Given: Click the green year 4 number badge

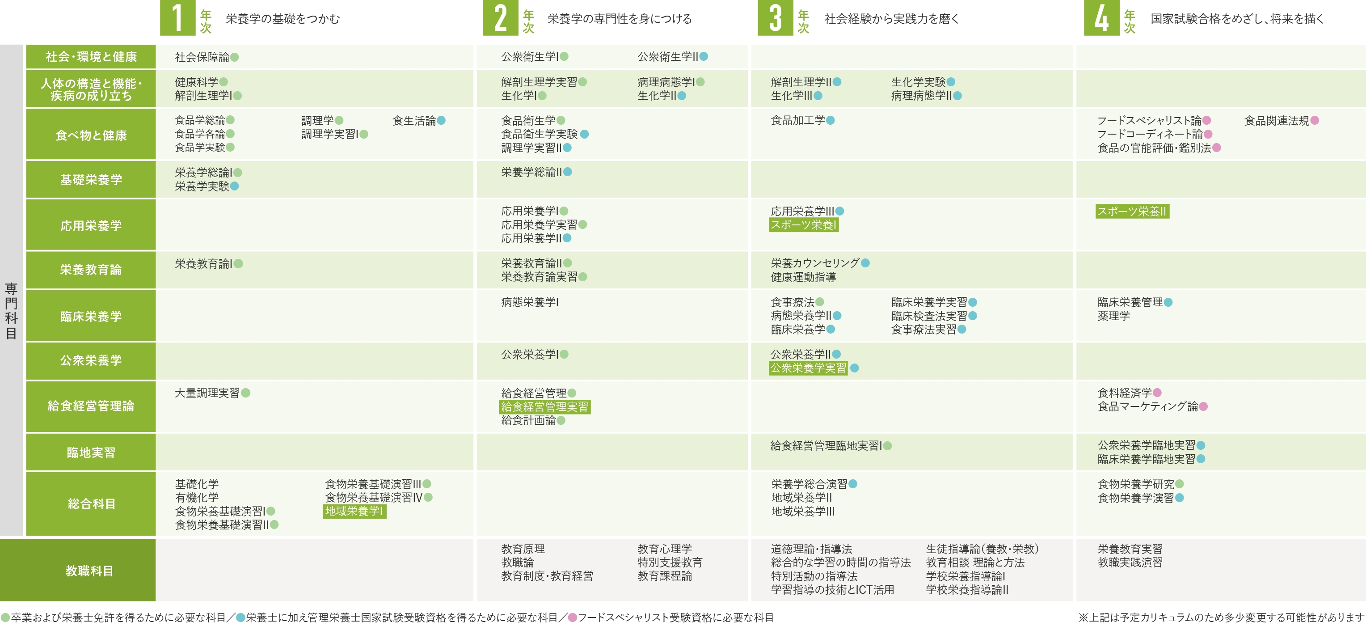Looking at the screenshot, I should (x=1101, y=18).
